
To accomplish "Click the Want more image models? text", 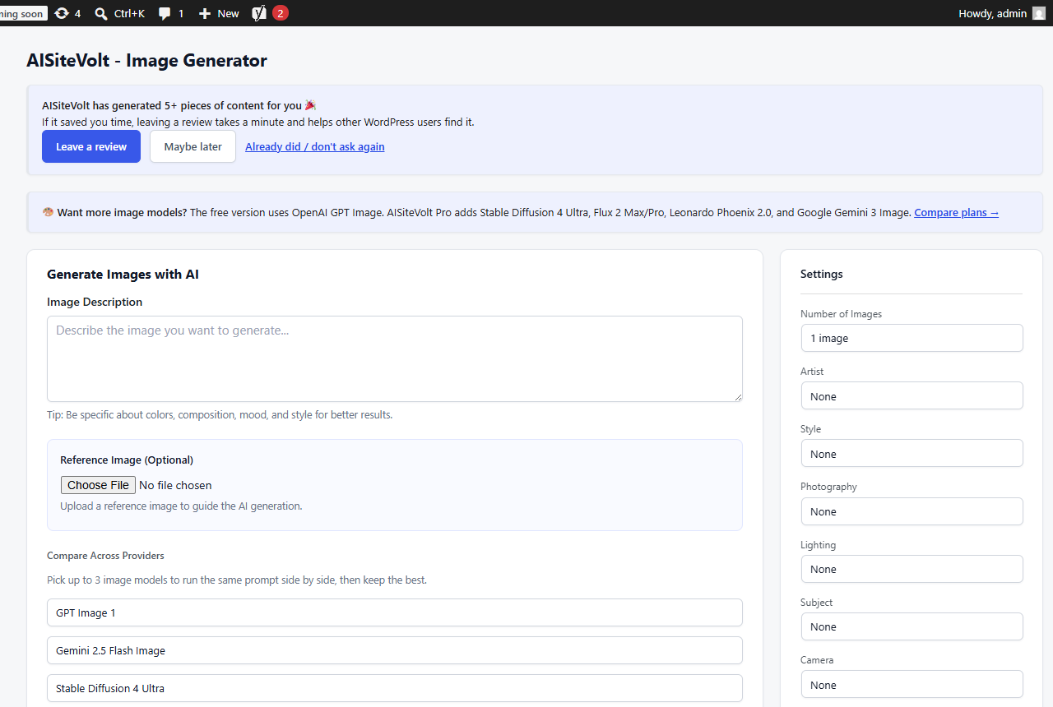I will pos(121,212).
